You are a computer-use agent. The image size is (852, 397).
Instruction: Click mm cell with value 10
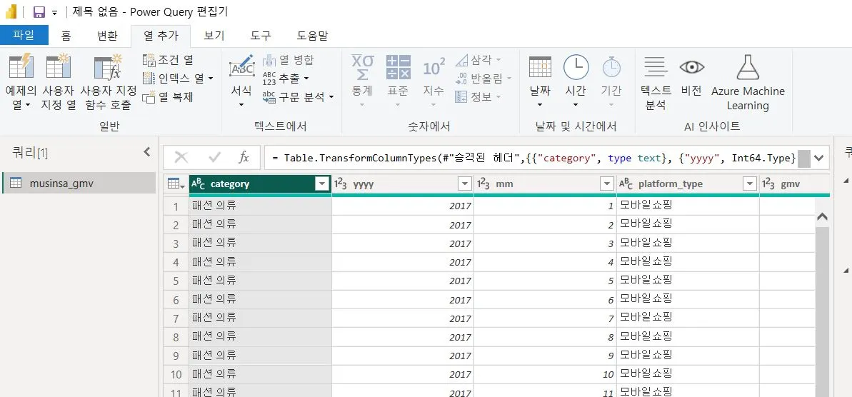coord(545,374)
